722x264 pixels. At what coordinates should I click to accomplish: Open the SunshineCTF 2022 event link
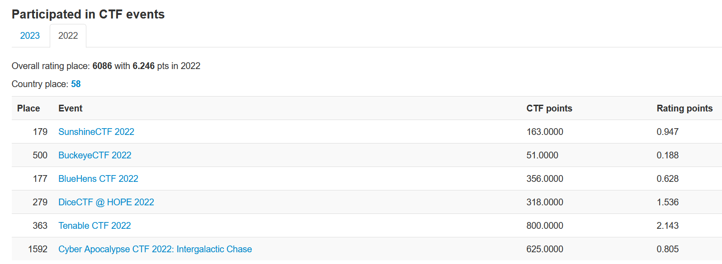coord(96,132)
